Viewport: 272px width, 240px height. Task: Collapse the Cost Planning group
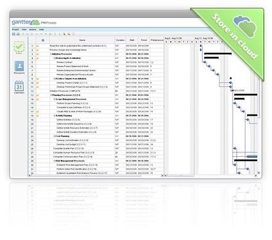click(55, 136)
